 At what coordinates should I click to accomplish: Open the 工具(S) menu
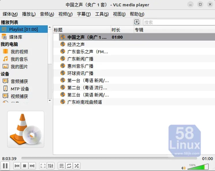pyautogui.click(x=102, y=14)
